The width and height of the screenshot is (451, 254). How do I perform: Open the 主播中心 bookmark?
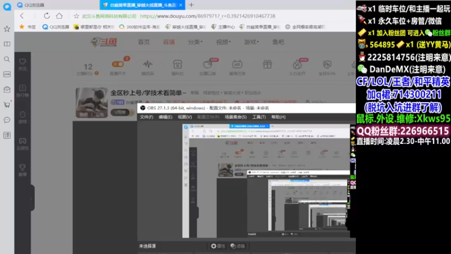click(223, 27)
